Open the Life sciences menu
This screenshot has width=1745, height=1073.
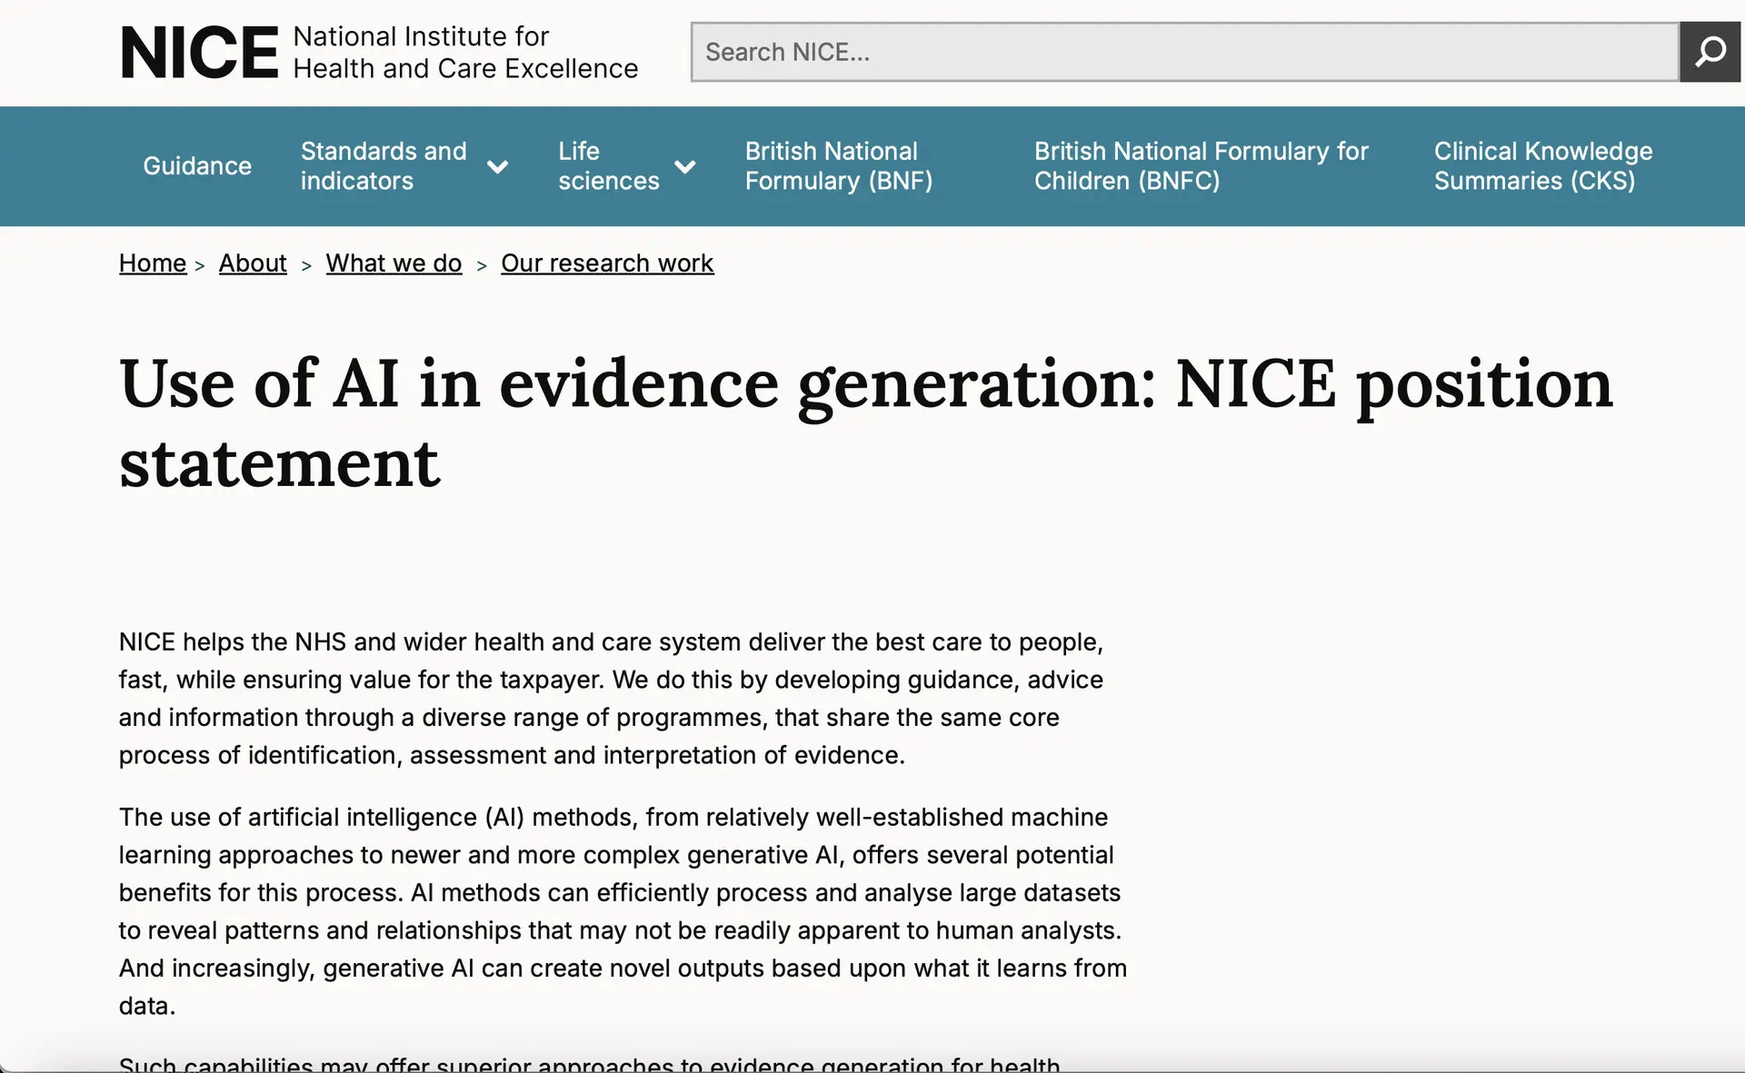(608, 166)
